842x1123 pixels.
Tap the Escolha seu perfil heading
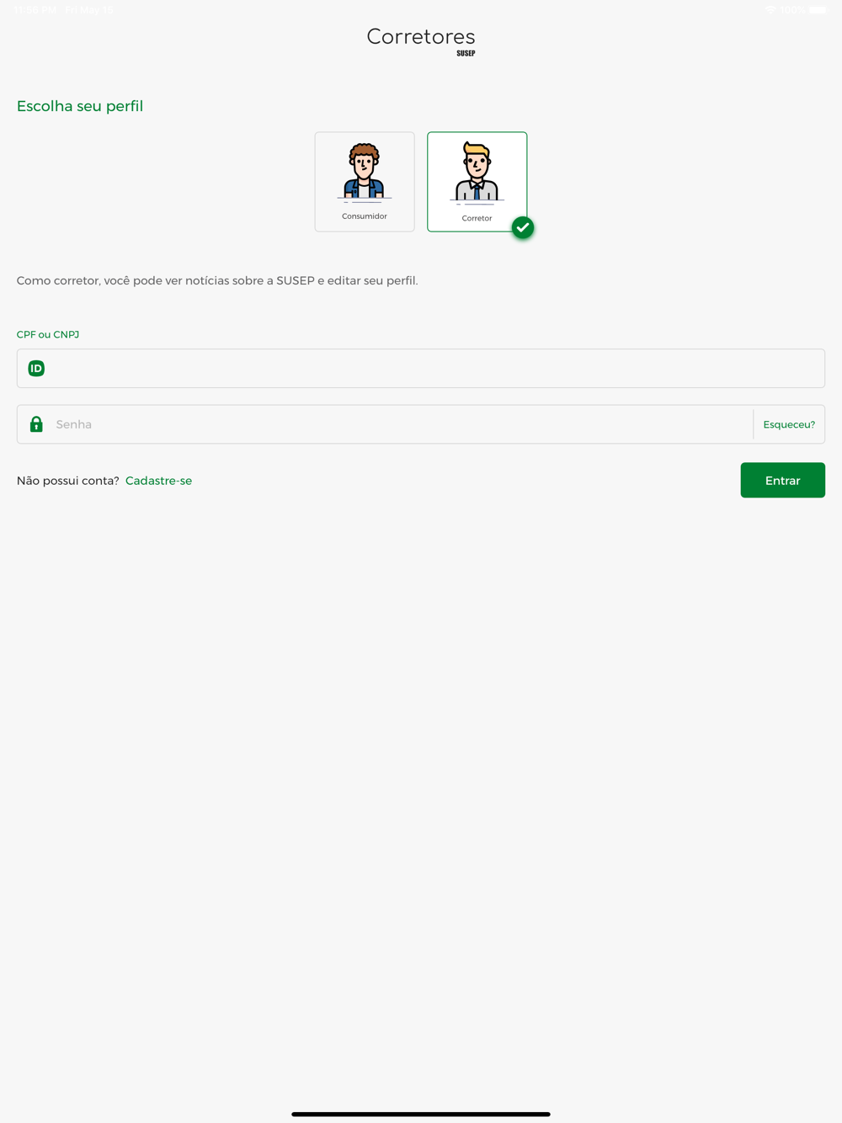point(80,106)
